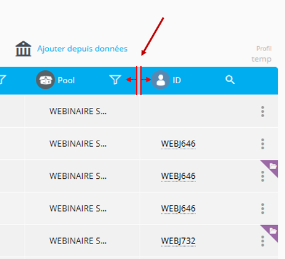Click the bank building icon
This screenshot has width=285, height=259.
point(23,49)
